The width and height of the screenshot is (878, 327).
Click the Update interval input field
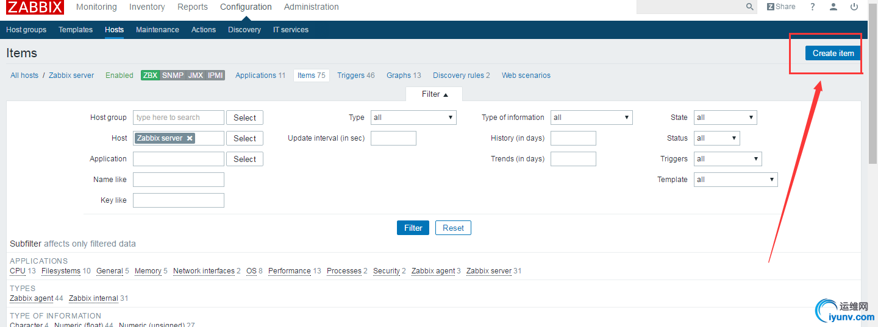[x=393, y=138]
